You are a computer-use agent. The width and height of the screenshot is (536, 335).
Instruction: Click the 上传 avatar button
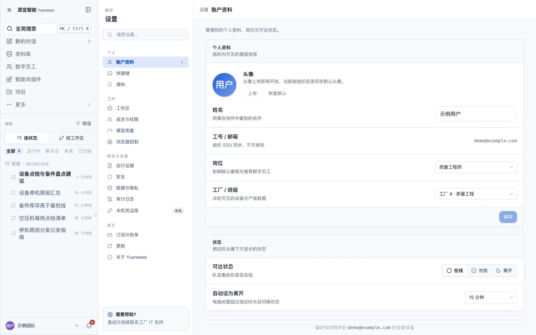click(252, 93)
